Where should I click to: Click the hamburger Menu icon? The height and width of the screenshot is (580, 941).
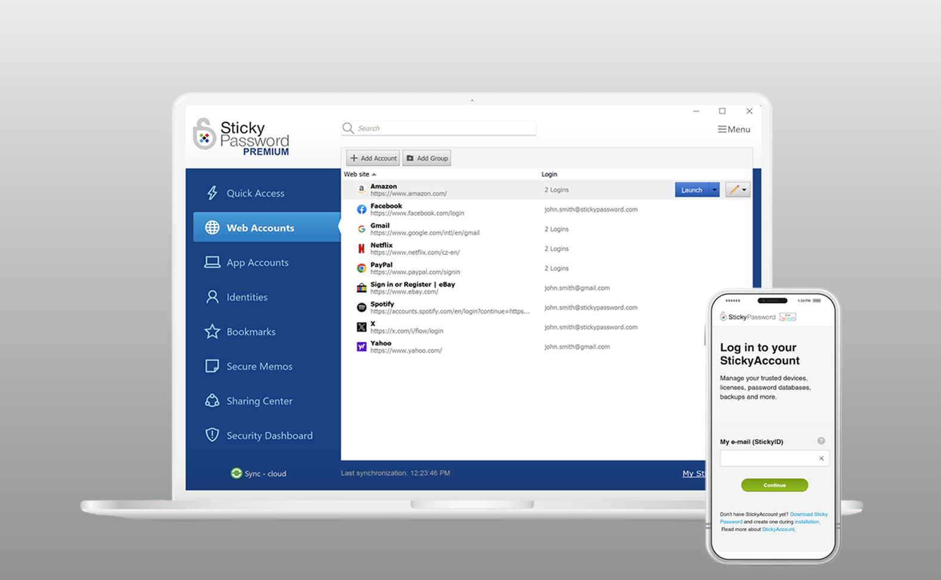click(x=722, y=129)
